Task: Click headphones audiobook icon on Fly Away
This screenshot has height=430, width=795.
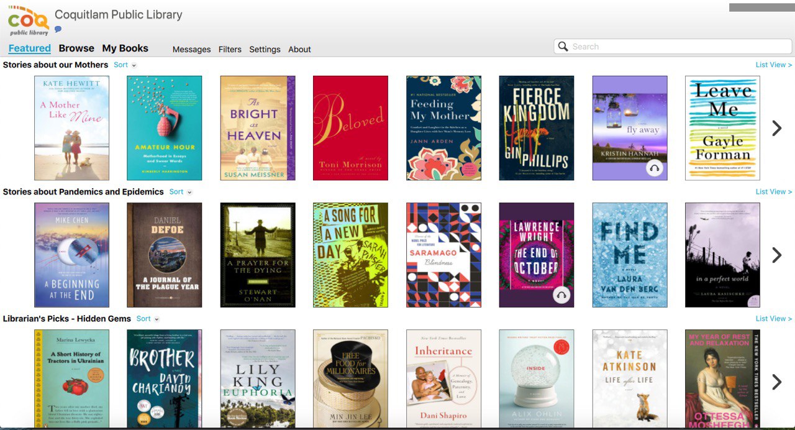Action: [654, 168]
